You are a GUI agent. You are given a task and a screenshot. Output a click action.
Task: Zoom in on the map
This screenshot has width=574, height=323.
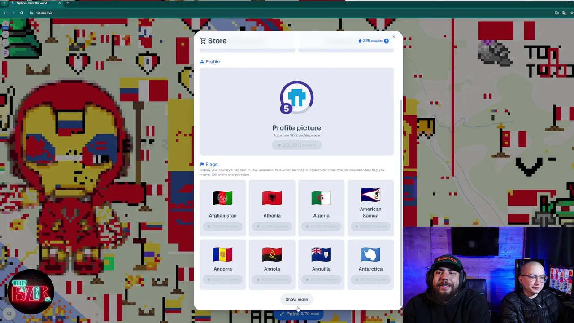pos(5,34)
